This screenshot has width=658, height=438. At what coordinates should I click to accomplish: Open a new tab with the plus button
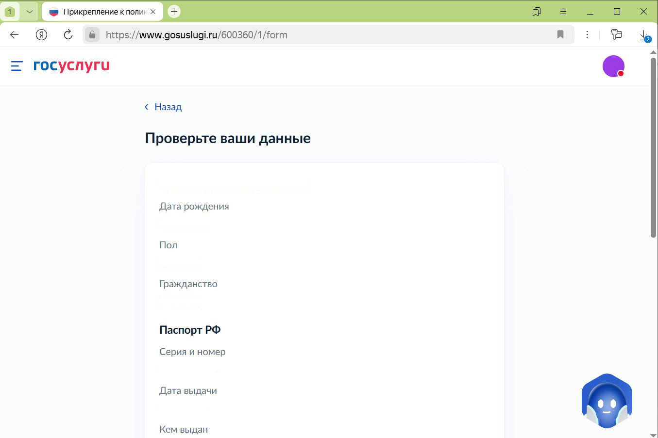pyautogui.click(x=174, y=11)
